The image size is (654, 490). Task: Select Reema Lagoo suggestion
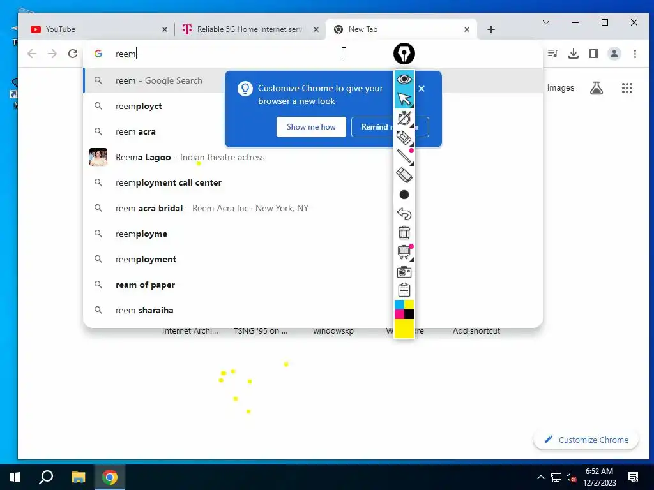click(x=313, y=157)
